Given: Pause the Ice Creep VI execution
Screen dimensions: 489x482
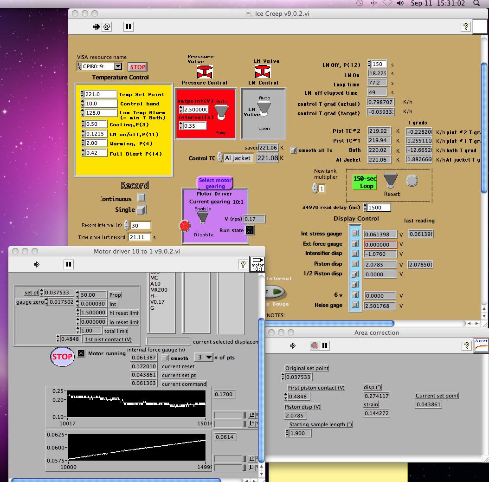Looking at the screenshot, I should pos(129,27).
